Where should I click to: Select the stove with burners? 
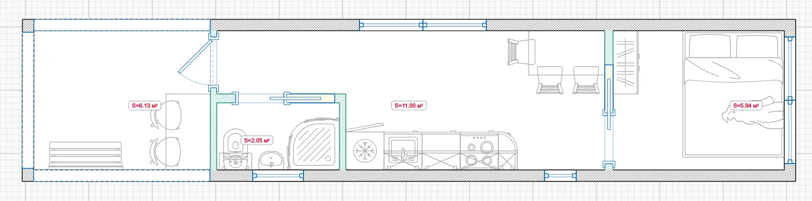(x=478, y=151)
